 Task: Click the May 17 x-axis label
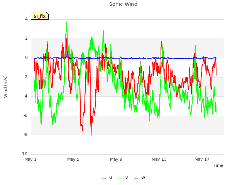[202, 159]
